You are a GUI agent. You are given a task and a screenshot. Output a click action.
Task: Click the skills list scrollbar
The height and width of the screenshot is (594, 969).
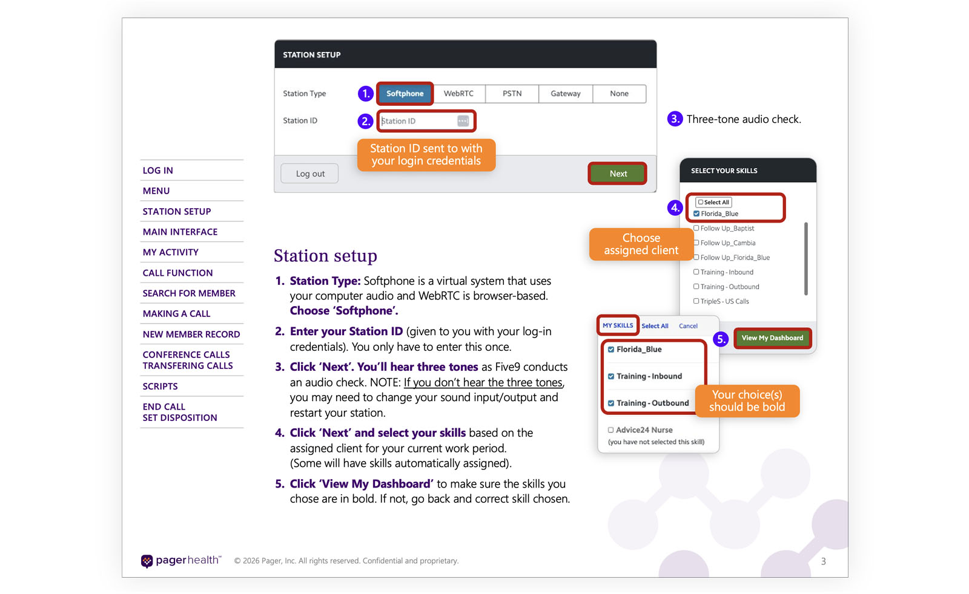(x=805, y=259)
